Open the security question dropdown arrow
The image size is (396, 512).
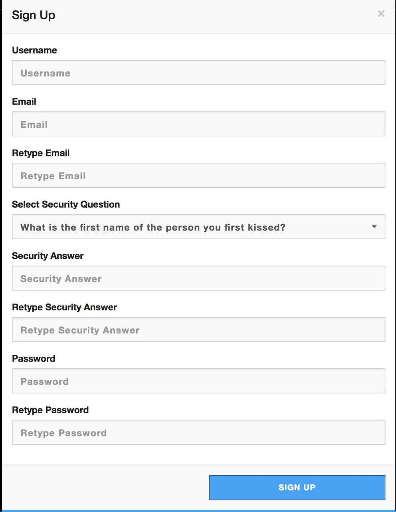374,227
